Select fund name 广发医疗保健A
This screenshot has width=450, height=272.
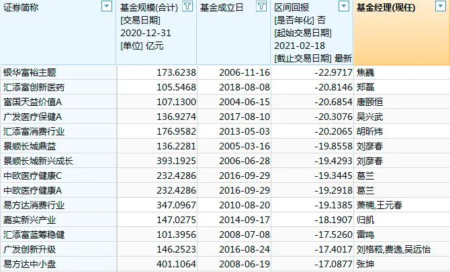32,117
